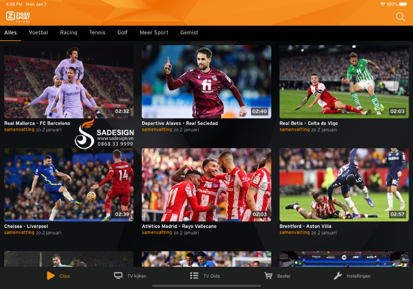Click the 02:39 duration badge
The height and width of the screenshot is (289, 413).
pyautogui.click(x=122, y=214)
